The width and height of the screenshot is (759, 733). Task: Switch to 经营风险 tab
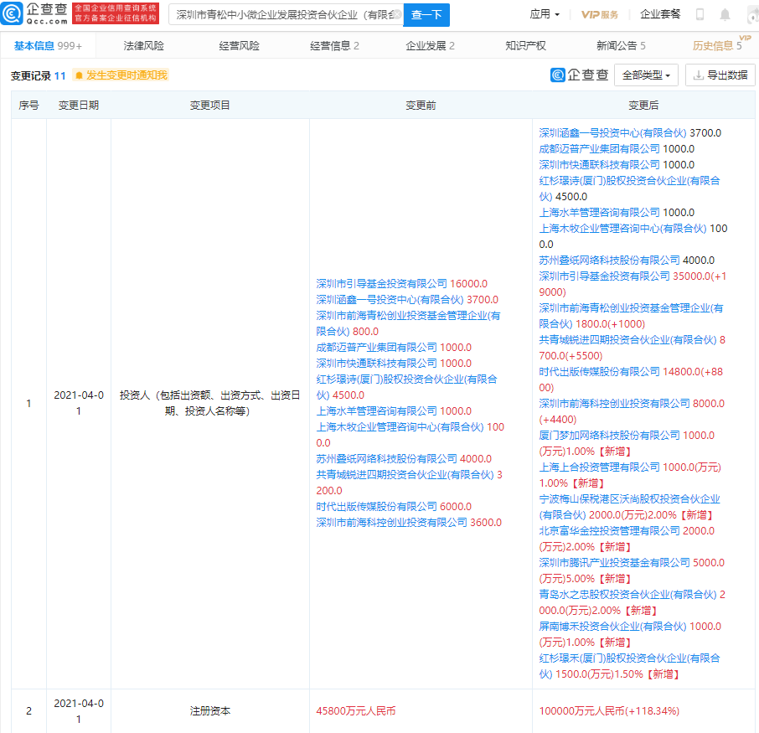click(239, 45)
